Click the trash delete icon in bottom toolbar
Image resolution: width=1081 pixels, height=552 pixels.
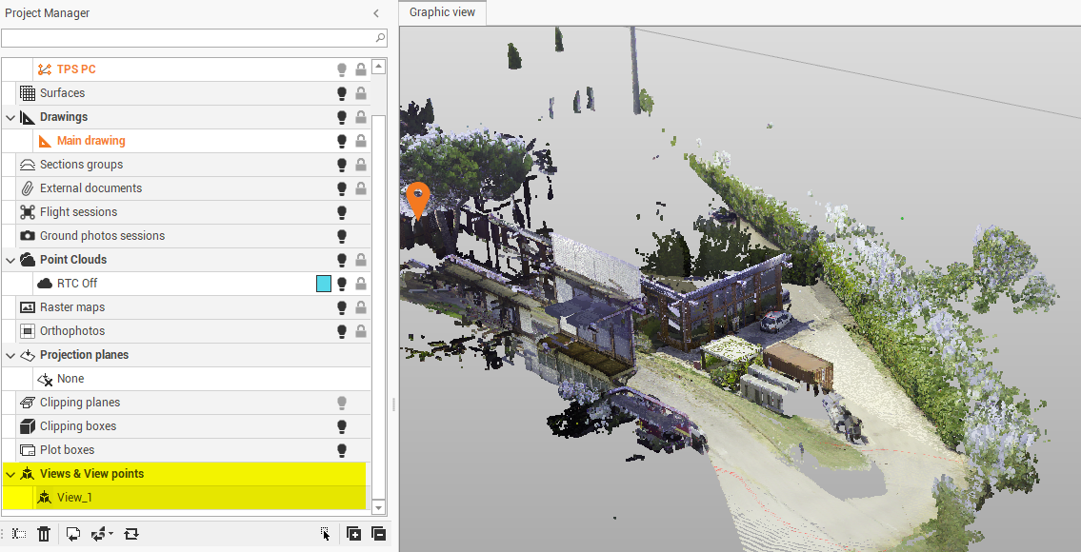[44, 534]
